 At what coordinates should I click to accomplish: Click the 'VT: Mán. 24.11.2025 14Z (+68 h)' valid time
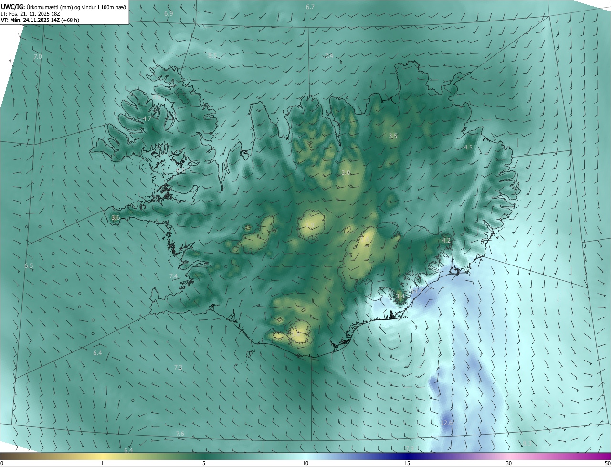(40, 20)
